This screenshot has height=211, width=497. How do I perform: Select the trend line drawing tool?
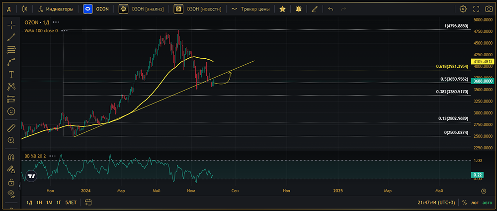click(x=11, y=37)
